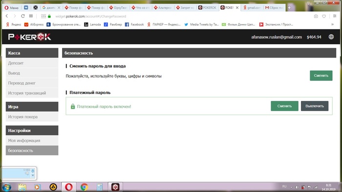Open the Easy Setup panel icon
The image size is (342, 192).
coord(335,16)
